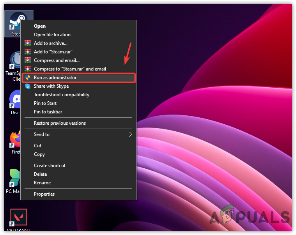Click the Skype logo icon
296x235 pixels.
tap(28, 86)
